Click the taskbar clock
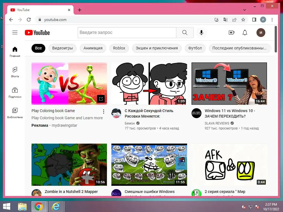The height and width of the screenshot is (212, 283). 271,207
